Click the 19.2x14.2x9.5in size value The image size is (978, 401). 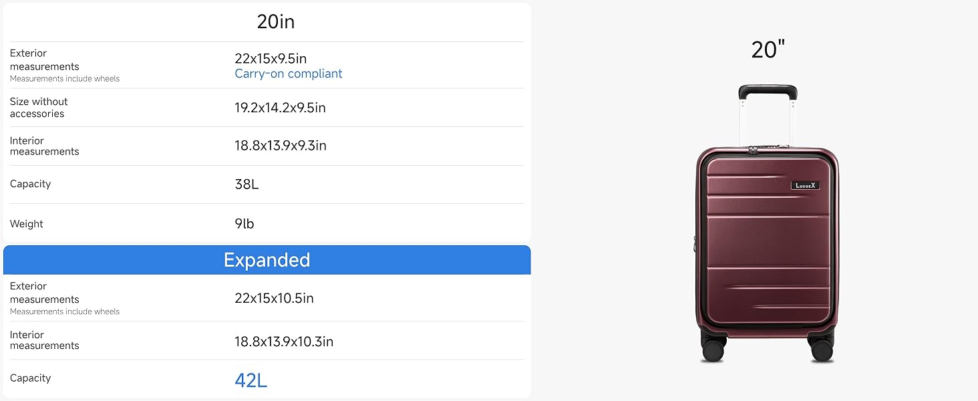[280, 108]
